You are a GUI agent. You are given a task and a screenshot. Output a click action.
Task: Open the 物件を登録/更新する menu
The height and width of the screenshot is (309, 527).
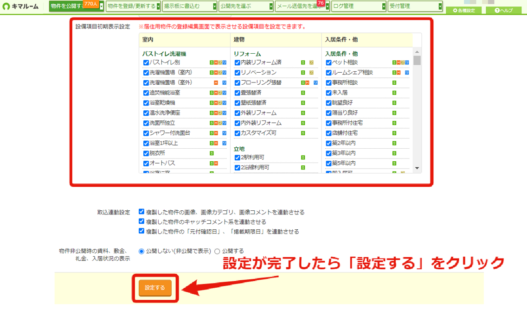[x=133, y=6]
